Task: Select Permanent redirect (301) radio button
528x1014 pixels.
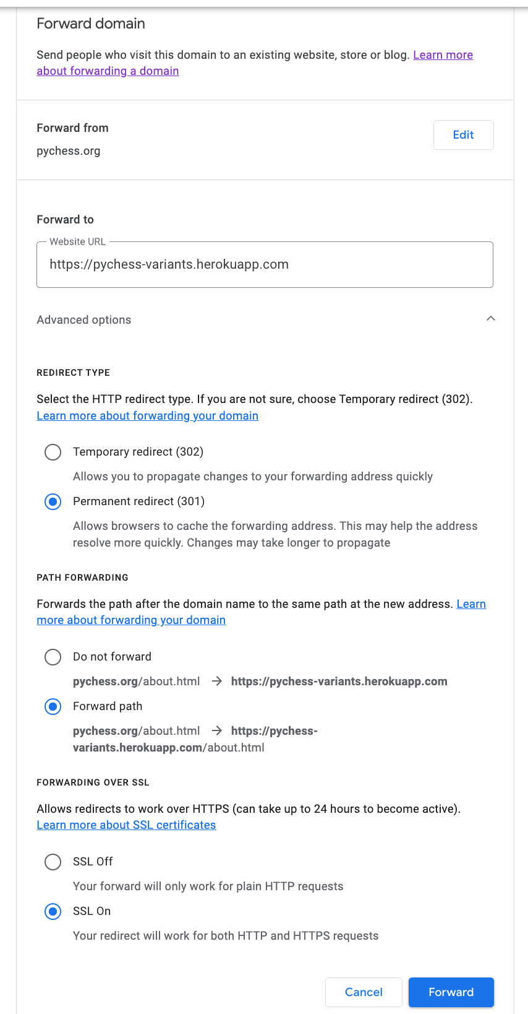Action: 53,501
